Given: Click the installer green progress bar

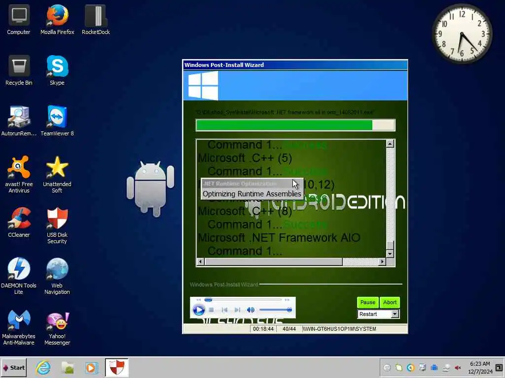Looking at the screenshot, I should (295, 125).
